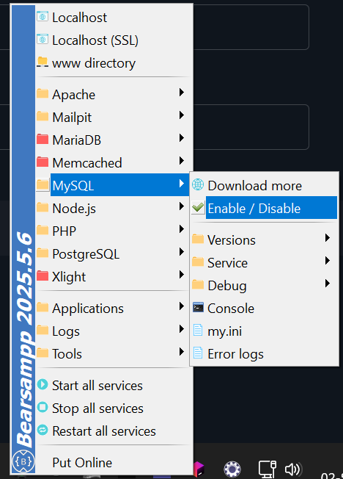Click the Apache folder icon
Image resolution: width=343 pixels, height=479 pixels.
point(43,93)
